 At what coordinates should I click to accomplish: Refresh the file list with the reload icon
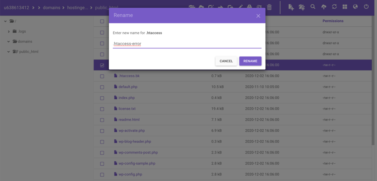[x=334, y=7]
